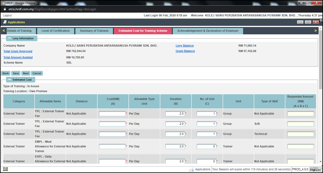323x173 pixels.
Task: Click the up-down arrows icon beside panel controls
Action: pos(321,20)
